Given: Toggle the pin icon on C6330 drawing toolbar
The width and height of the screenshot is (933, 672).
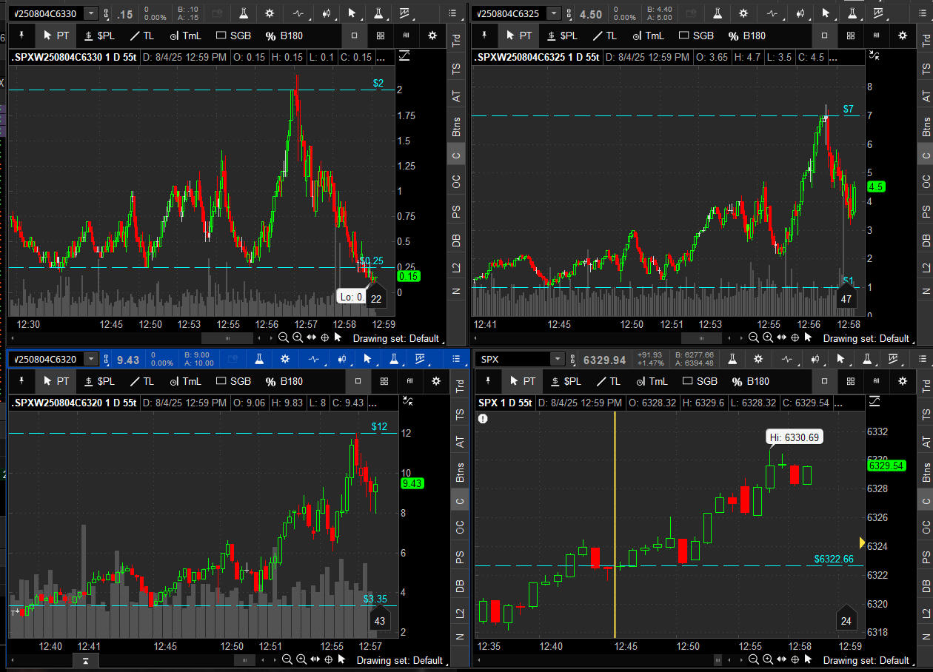Looking at the screenshot, I should (21, 36).
